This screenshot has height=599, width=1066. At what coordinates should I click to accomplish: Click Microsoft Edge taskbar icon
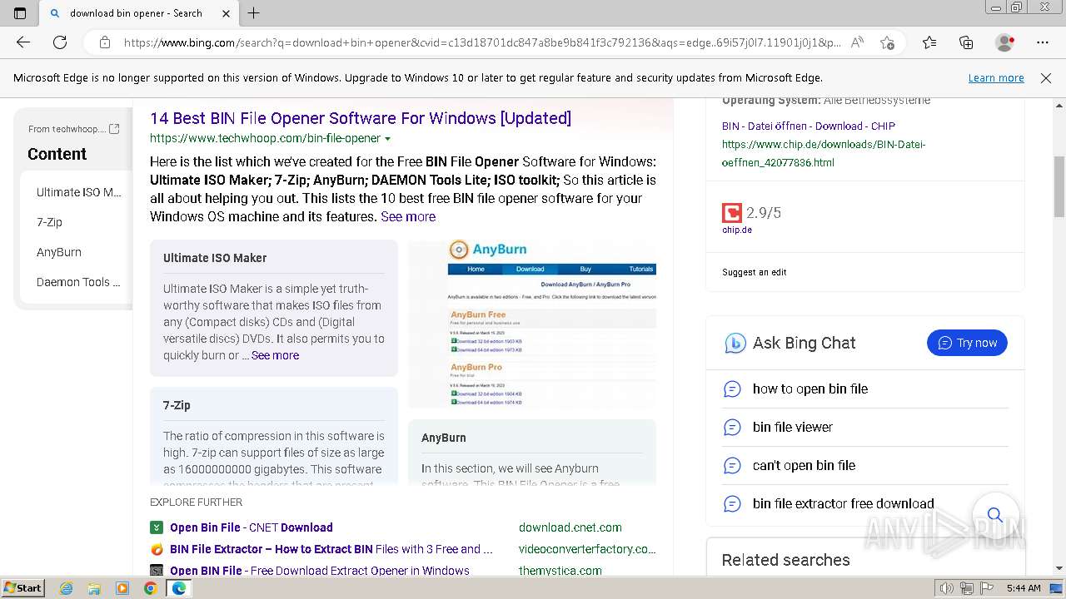pos(178,588)
